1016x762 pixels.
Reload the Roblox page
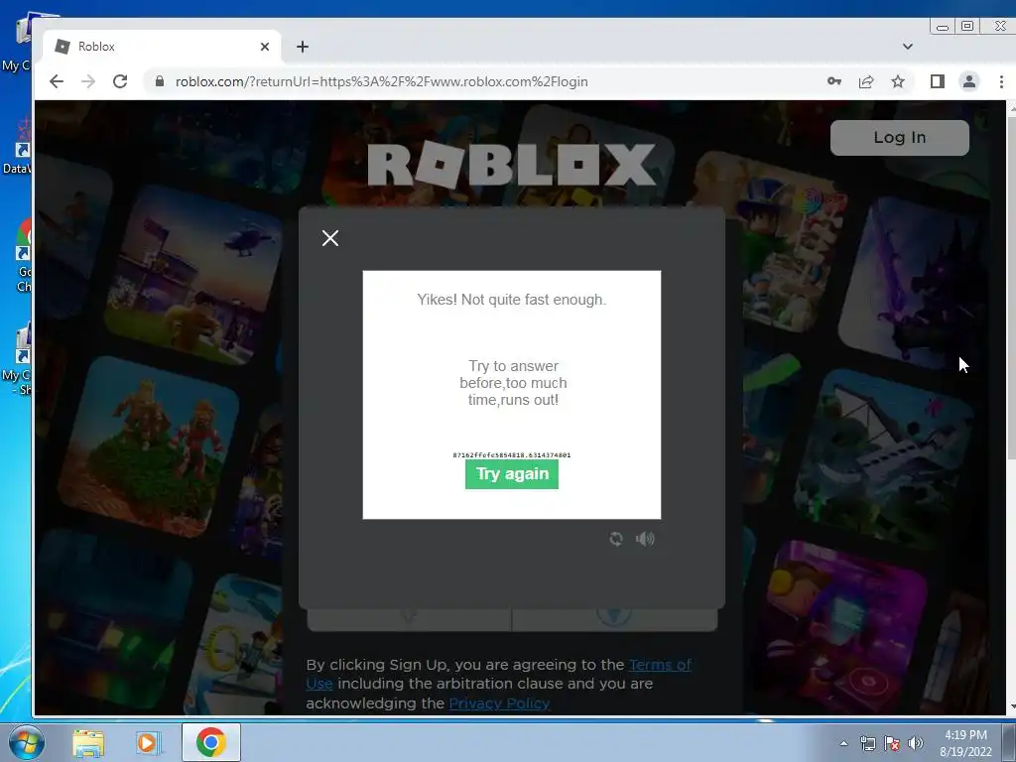120,81
